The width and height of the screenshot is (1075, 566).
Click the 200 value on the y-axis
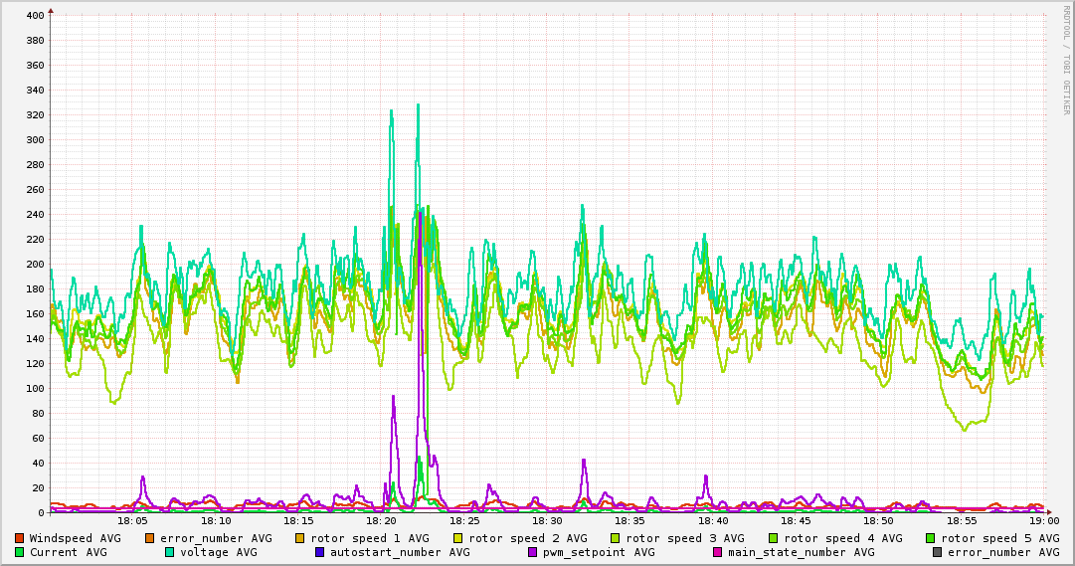pos(35,265)
